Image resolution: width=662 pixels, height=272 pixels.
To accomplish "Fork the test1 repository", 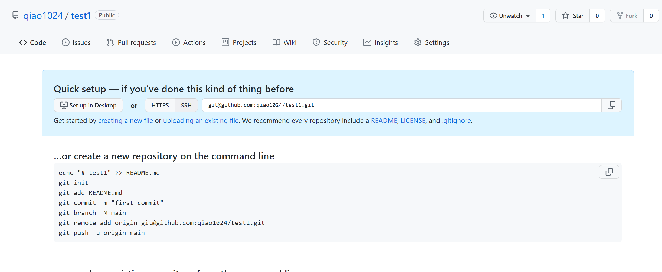I will tap(627, 16).
